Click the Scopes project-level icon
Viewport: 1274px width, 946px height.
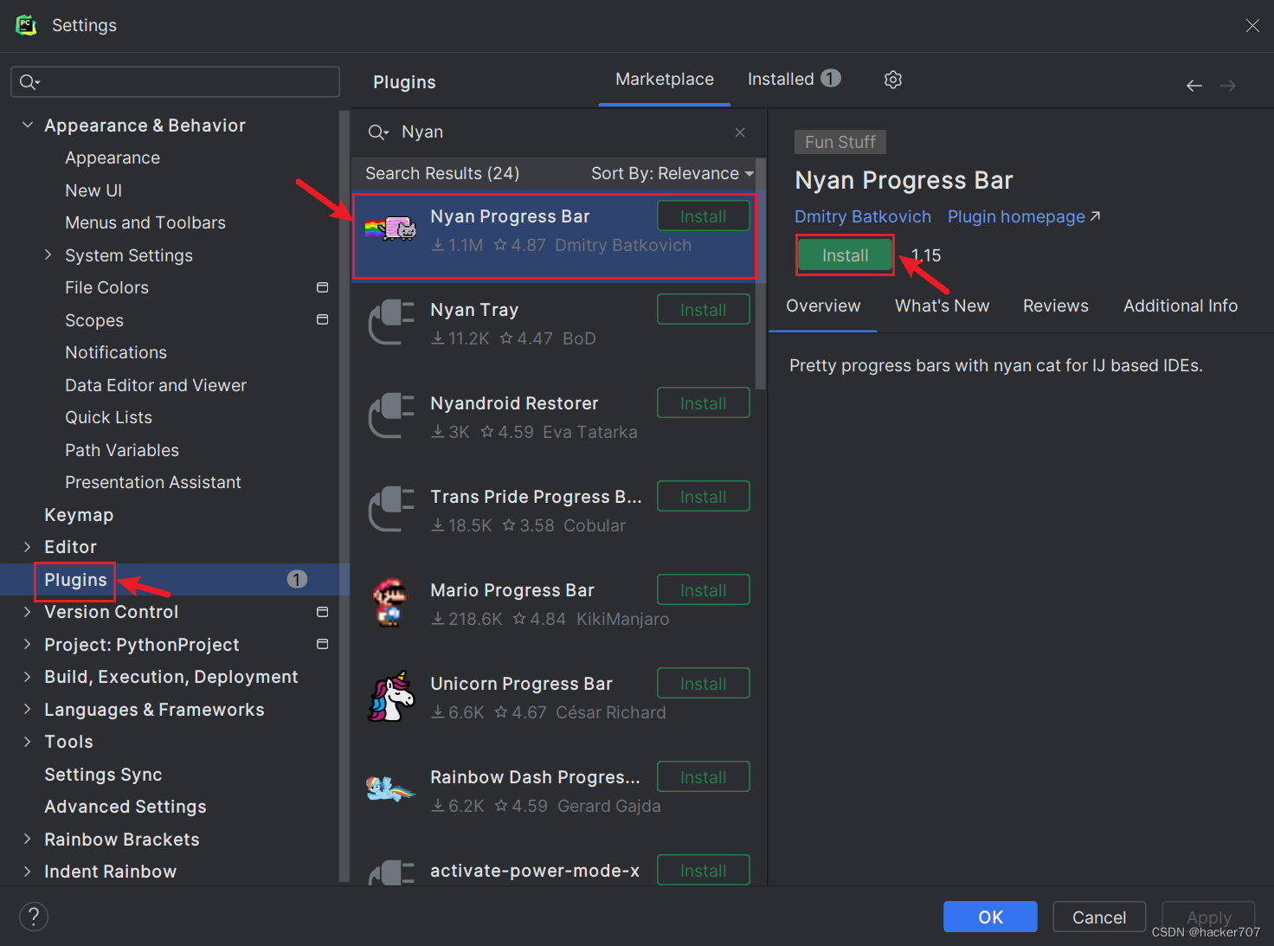click(323, 320)
